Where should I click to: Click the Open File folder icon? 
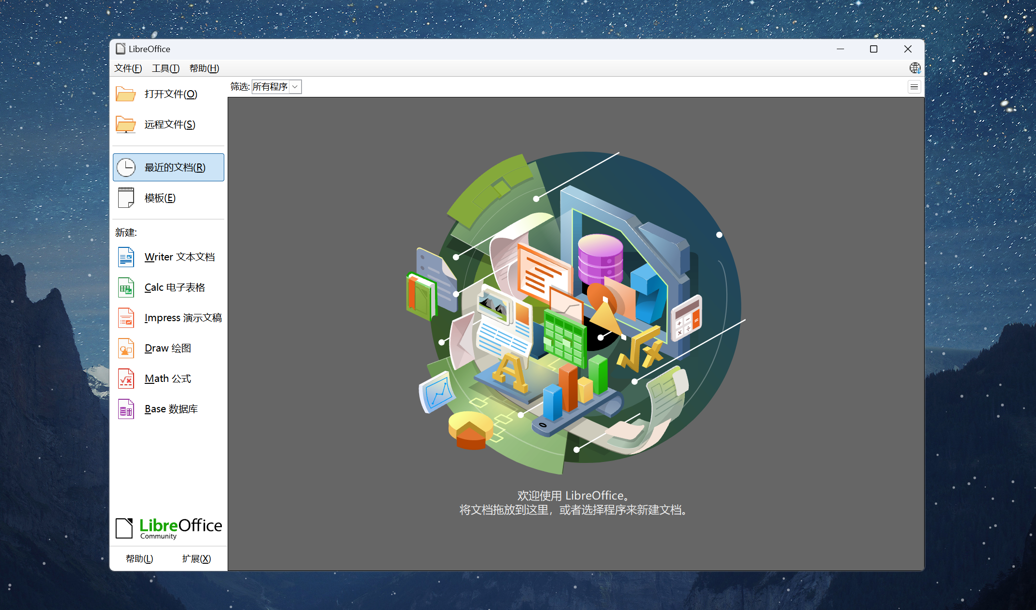click(x=126, y=94)
